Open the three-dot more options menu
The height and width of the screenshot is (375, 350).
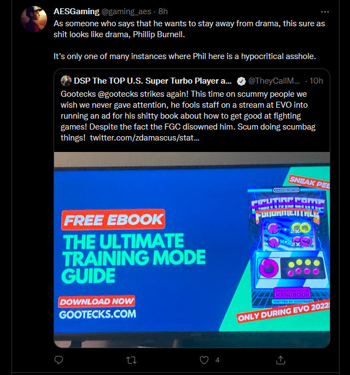(x=325, y=11)
